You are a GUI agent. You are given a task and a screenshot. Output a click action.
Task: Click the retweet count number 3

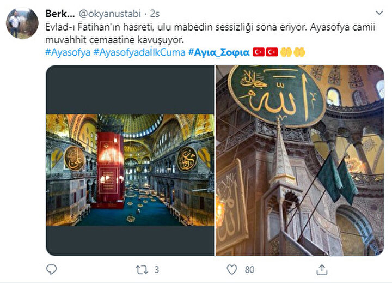click(156, 270)
